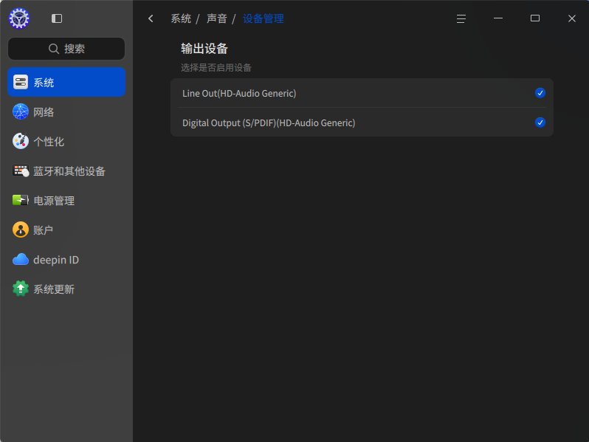This screenshot has width=589, height=442.
Task: Select the 系统 sidebar item
Action: click(66, 82)
